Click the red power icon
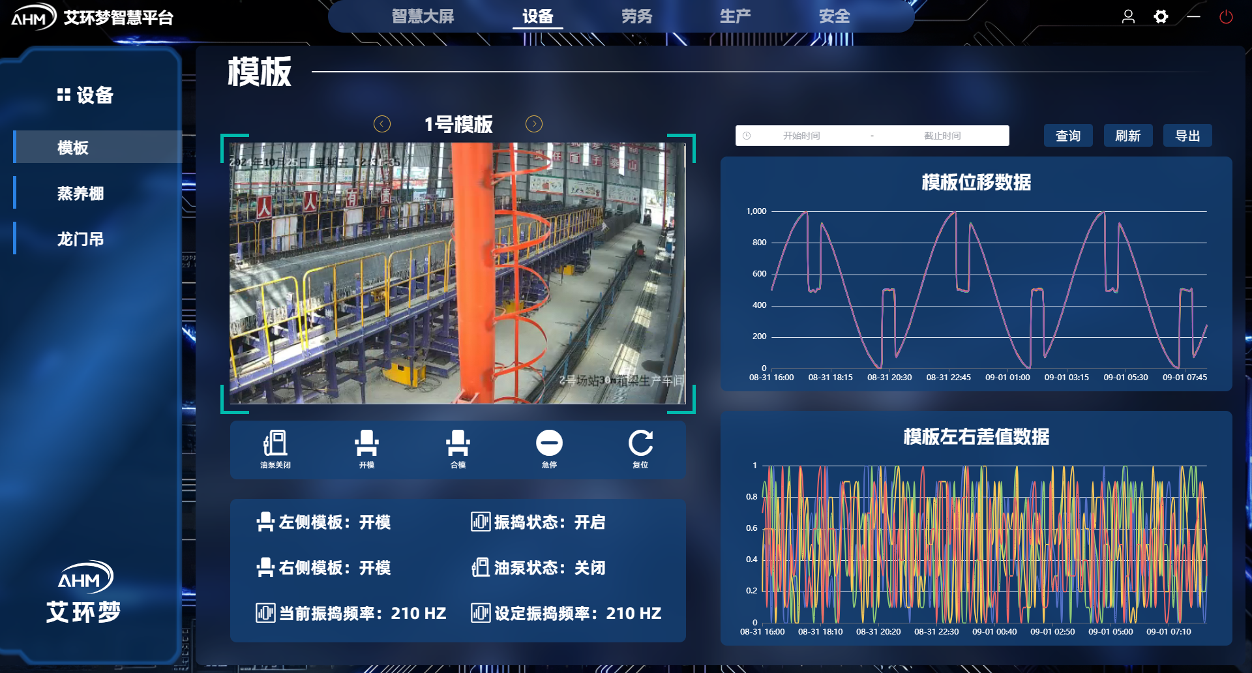 [1226, 16]
